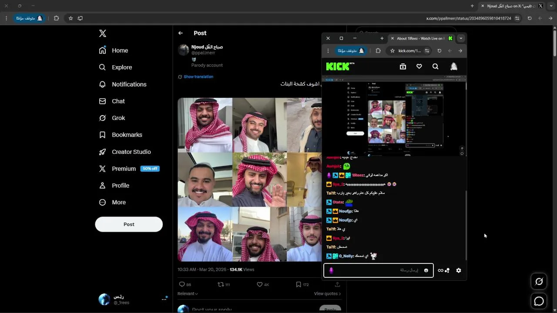This screenshot has height=313, width=557.
Task: Open bottom-left photo in the post grid
Action: pos(205,234)
